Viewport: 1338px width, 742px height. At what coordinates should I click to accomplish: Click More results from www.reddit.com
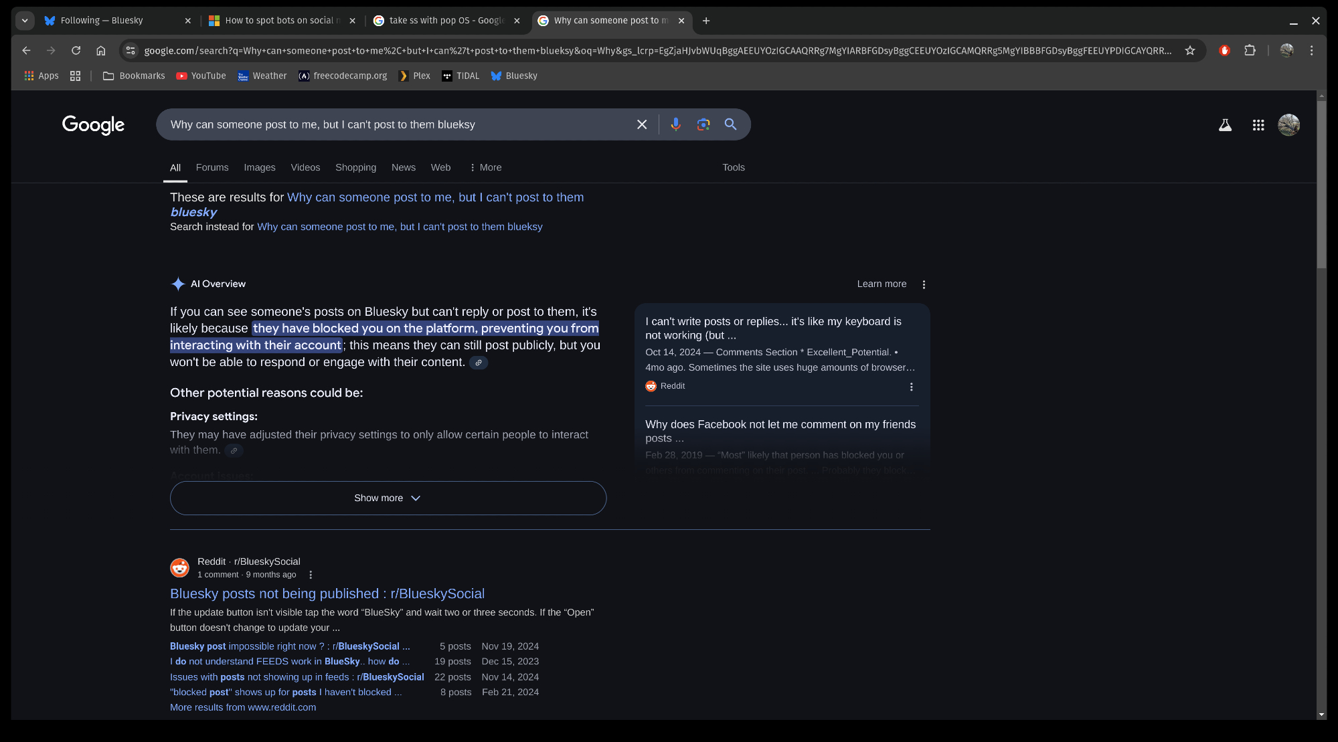(242, 707)
